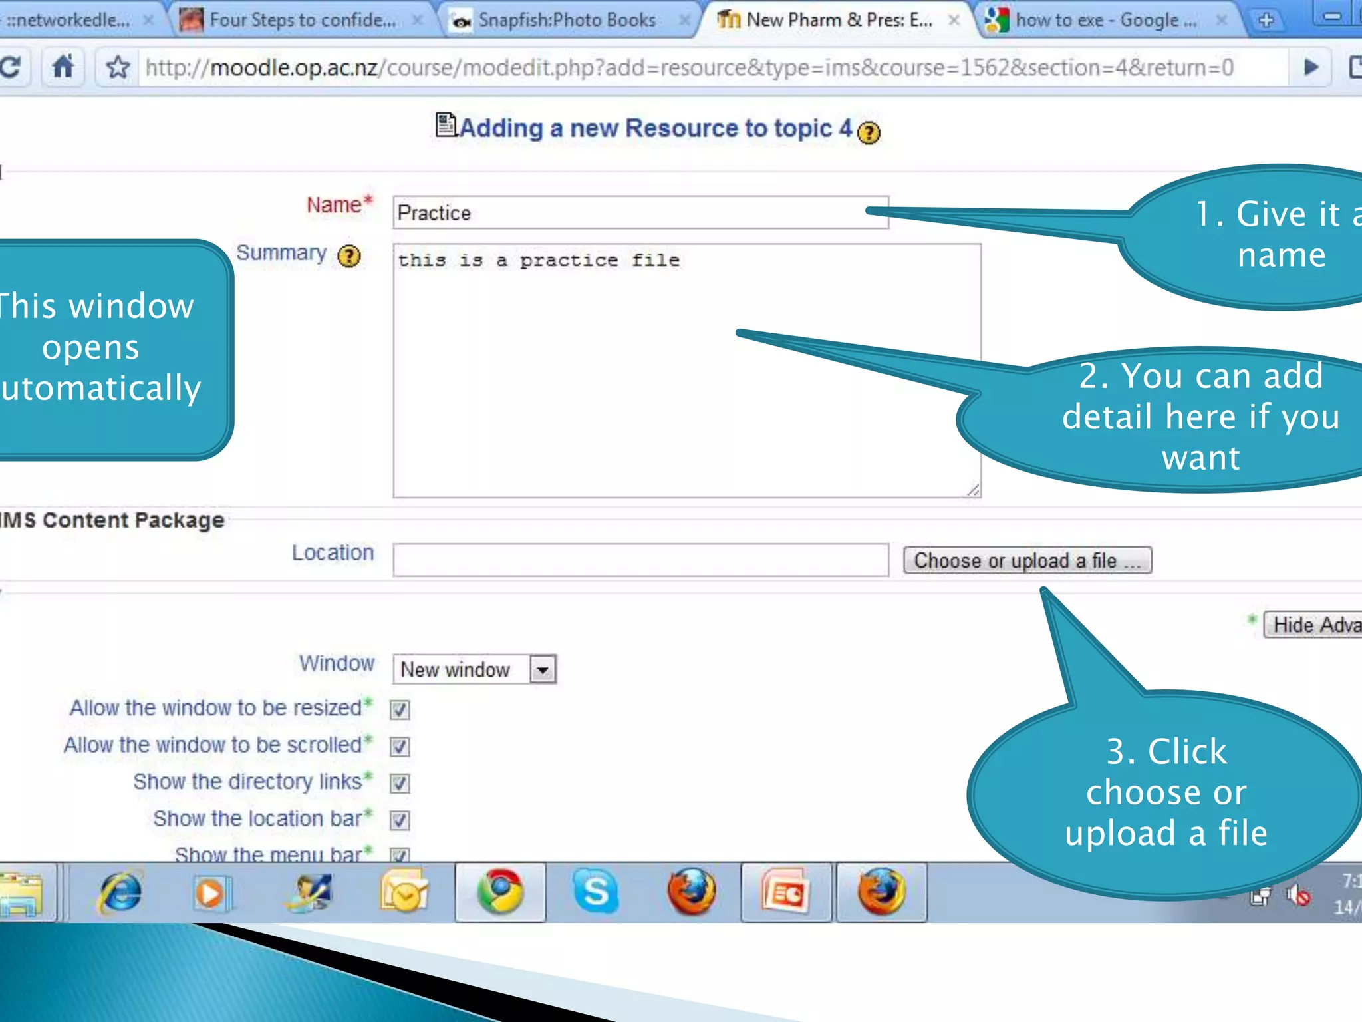
Task: Click into the Name field containing Practice
Action: (641, 212)
